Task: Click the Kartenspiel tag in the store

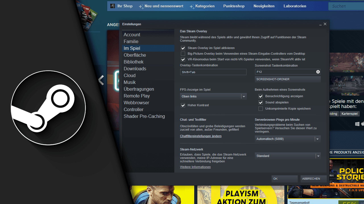Action: (349, 114)
